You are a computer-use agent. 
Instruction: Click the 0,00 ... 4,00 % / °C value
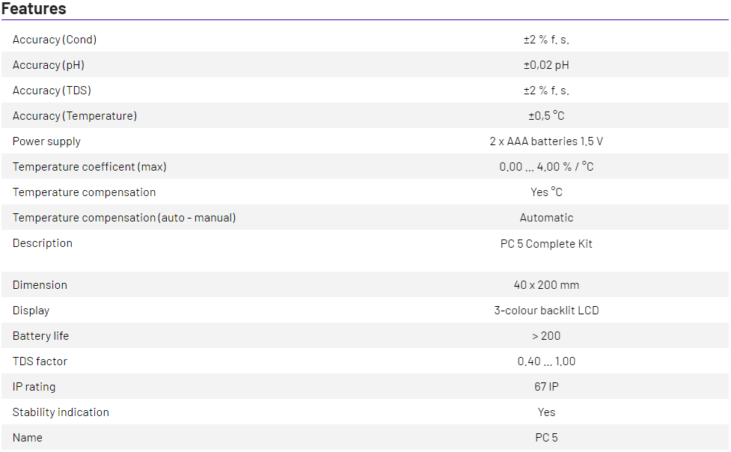tap(546, 167)
